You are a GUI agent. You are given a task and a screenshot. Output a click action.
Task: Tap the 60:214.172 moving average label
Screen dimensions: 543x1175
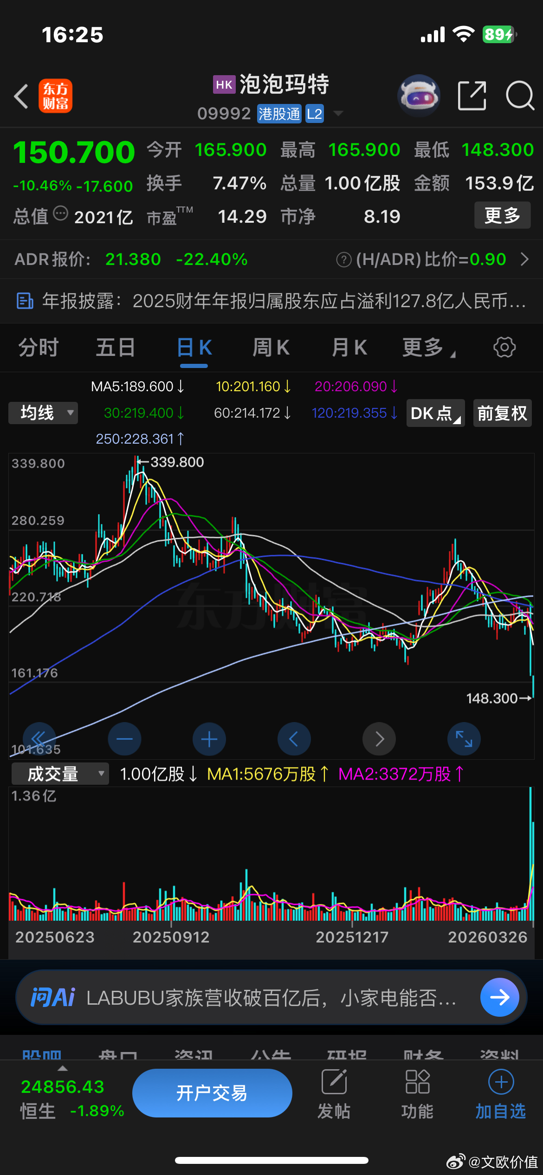point(252,413)
